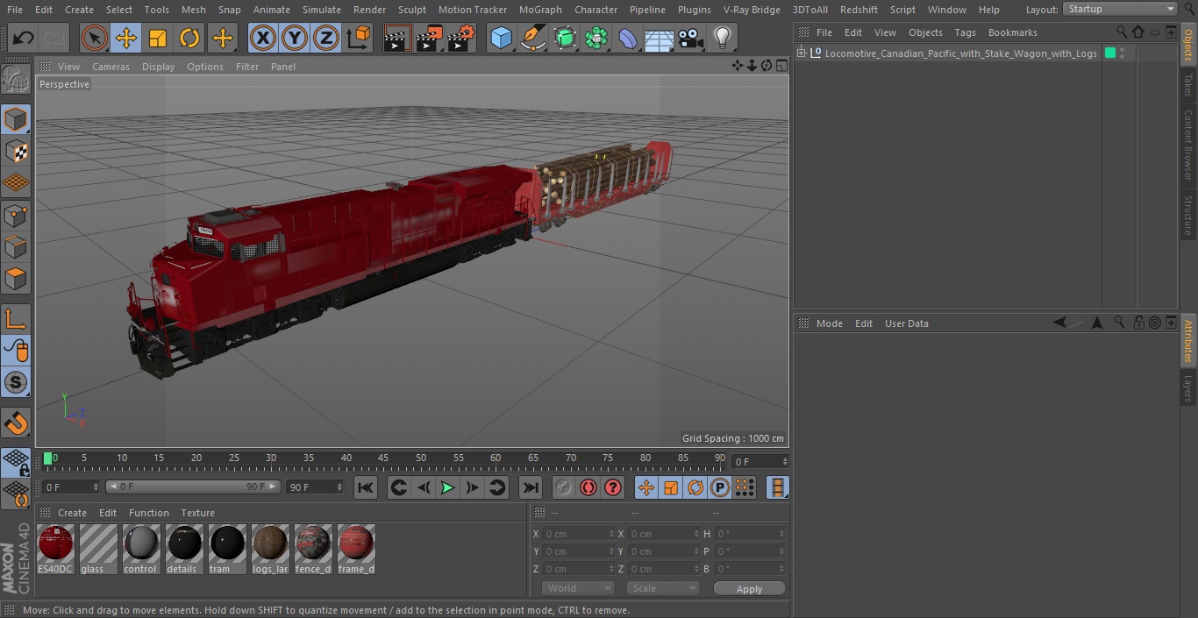1198x618 pixels.
Task: Enable Texture mode checkered cube icon
Action: pos(16,151)
